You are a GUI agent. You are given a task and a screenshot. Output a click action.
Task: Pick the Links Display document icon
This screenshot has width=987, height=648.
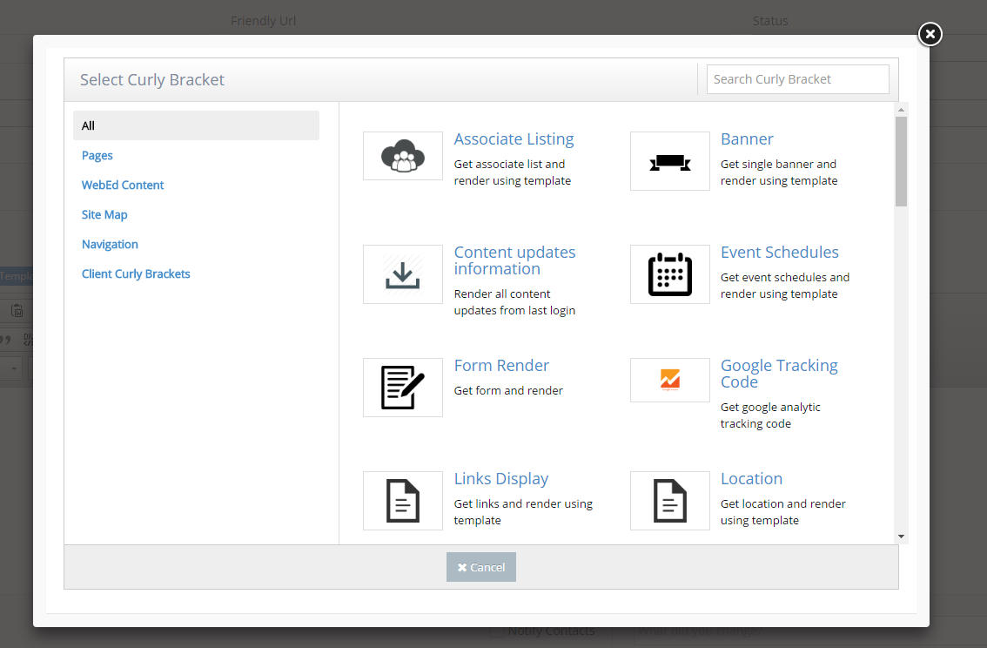tap(402, 501)
